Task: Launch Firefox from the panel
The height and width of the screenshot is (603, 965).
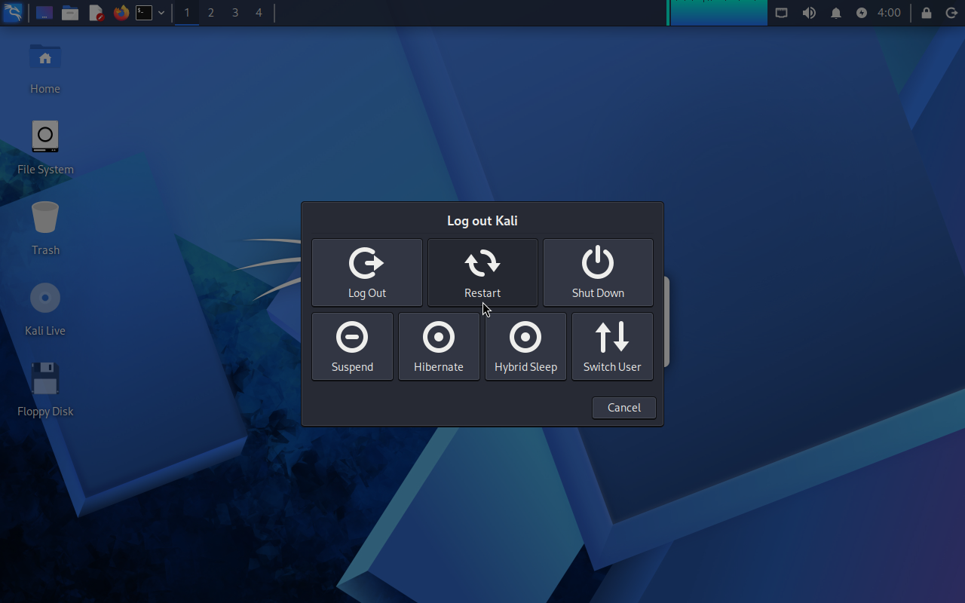Action: (121, 13)
